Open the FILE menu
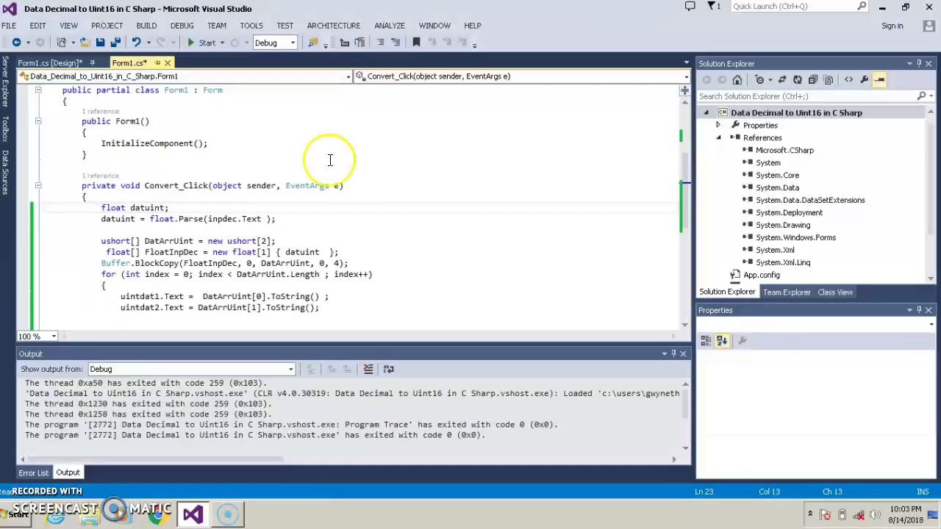 9,26
